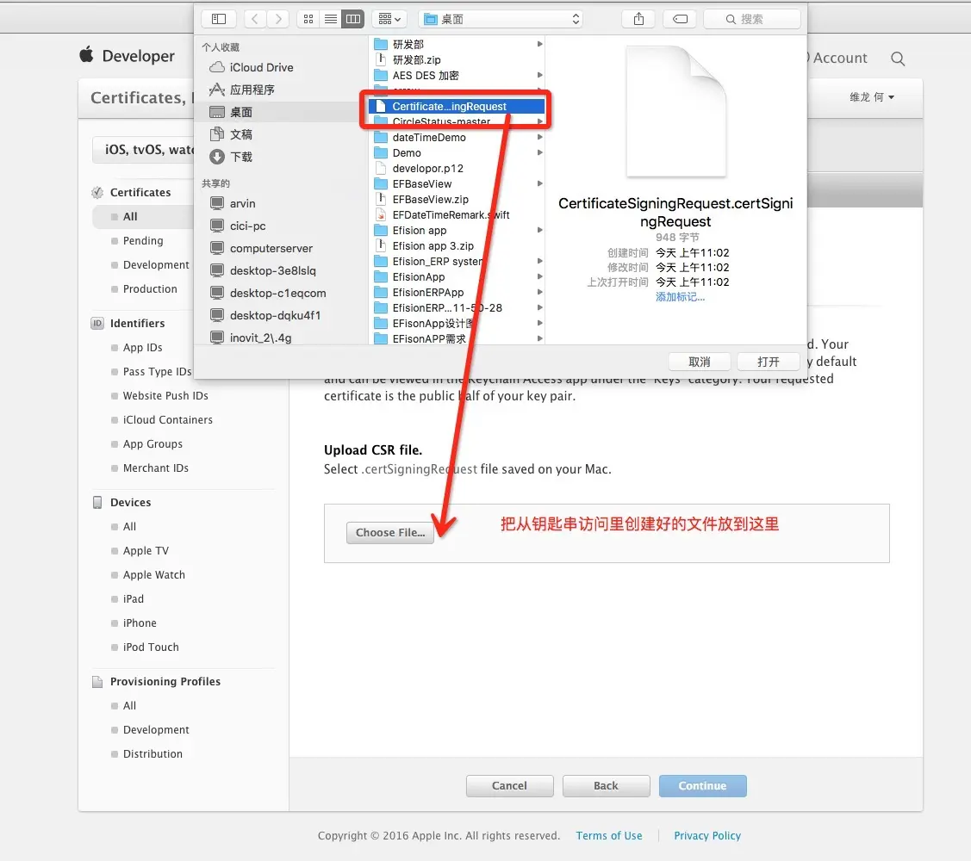
Task: Expand the AES DES 加密 folder arrow
Action: (540, 76)
